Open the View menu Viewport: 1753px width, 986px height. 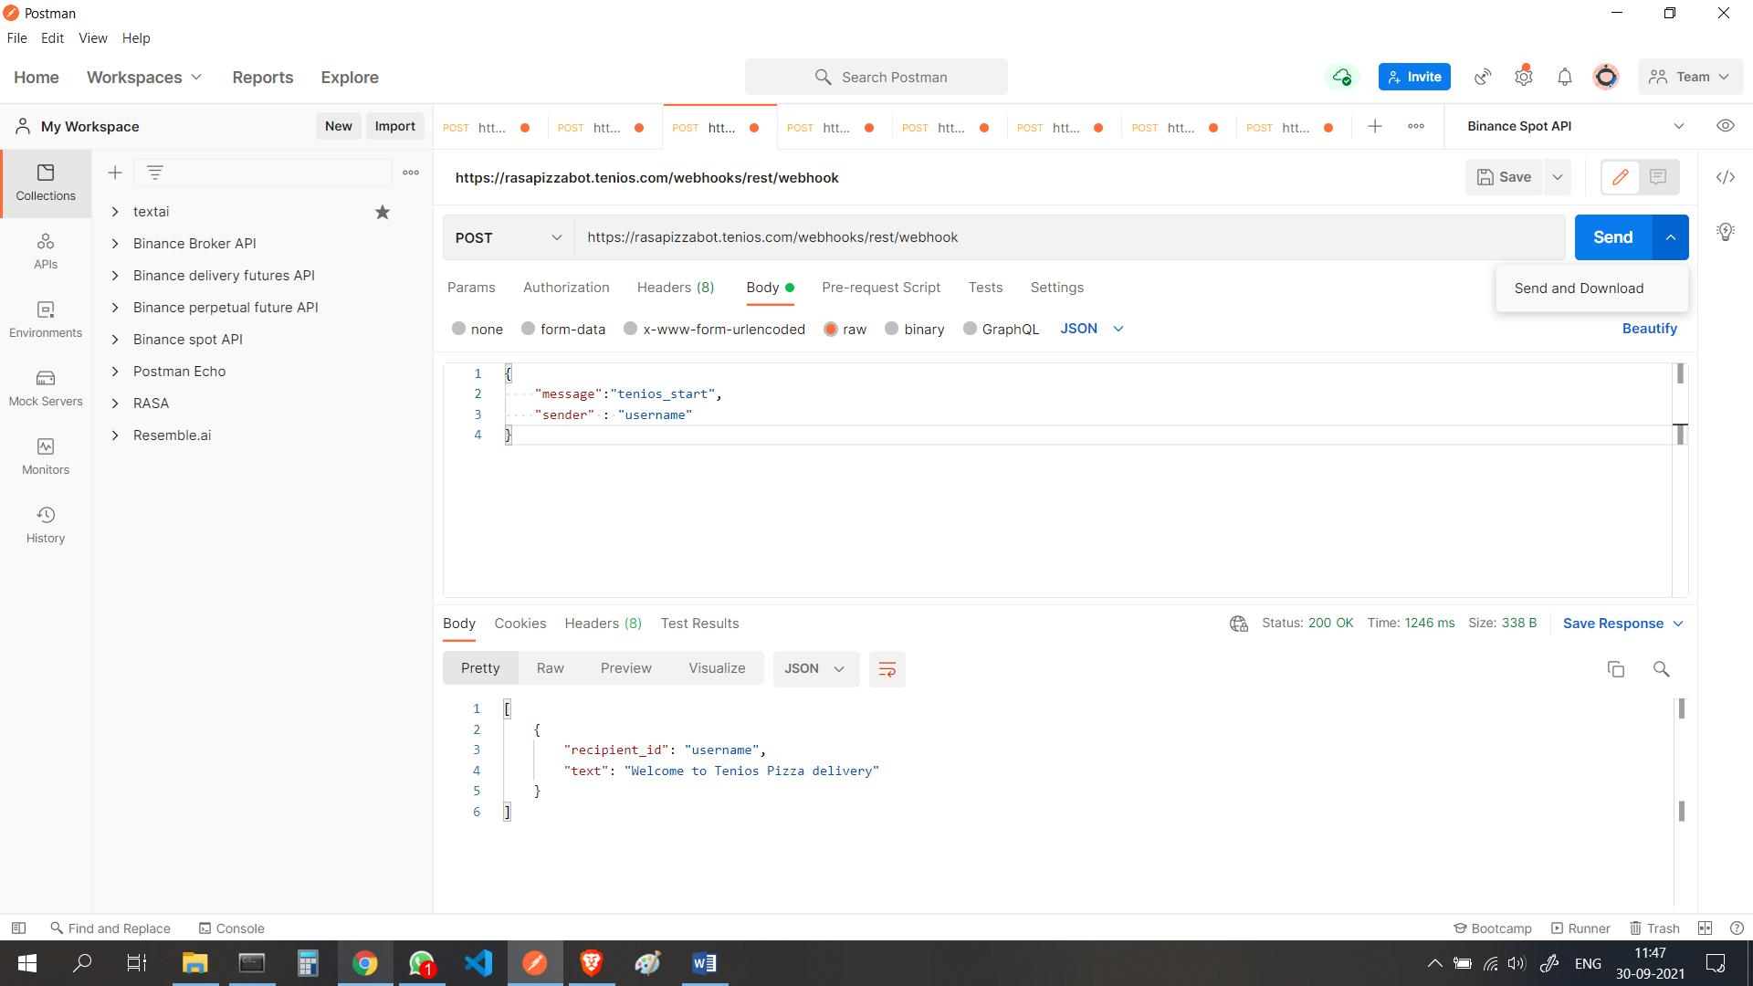point(92,37)
